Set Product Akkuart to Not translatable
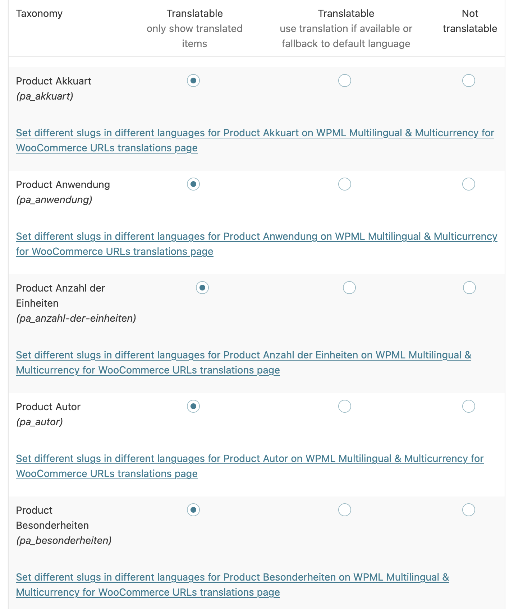The width and height of the screenshot is (514, 609). pos(468,81)
